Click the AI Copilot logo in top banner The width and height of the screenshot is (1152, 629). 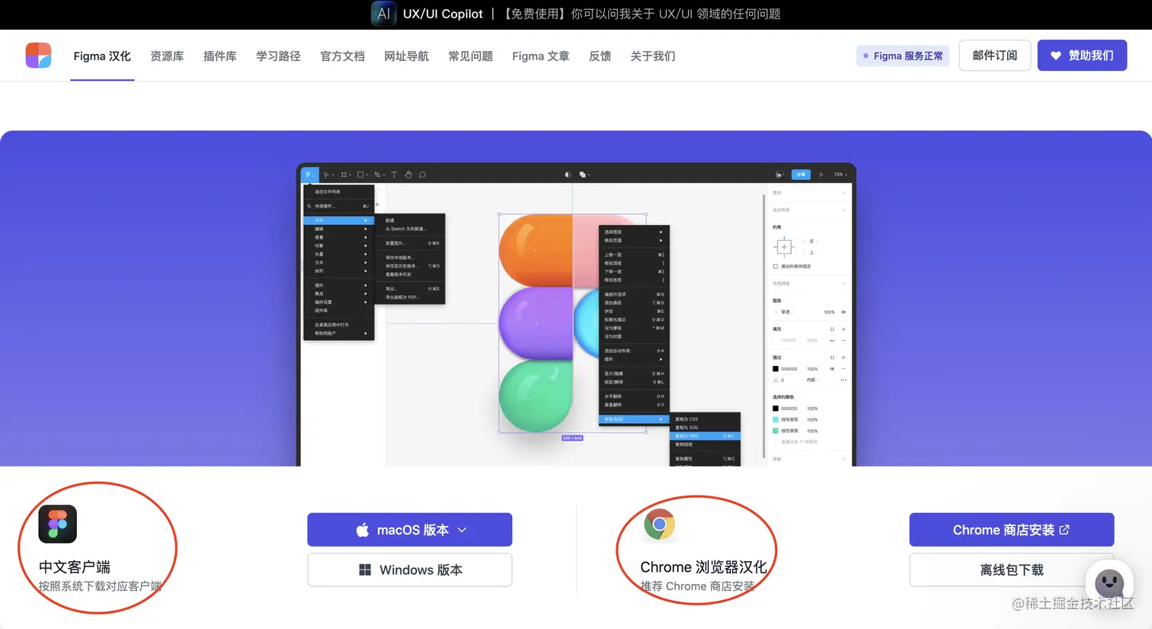(x=383, y=14)
